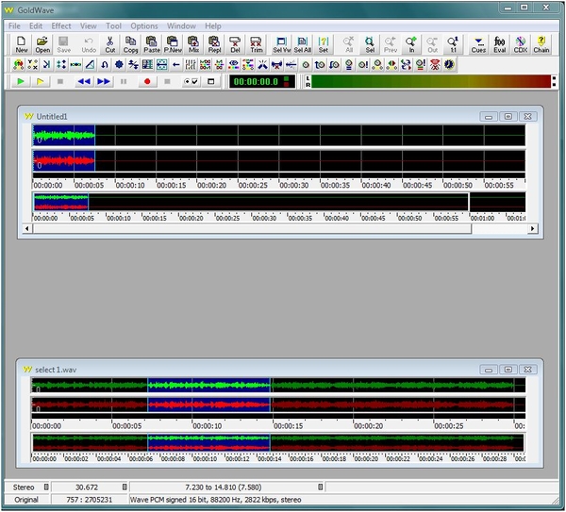
Task: Click select 1.wav highlighted left channel selection
Action: (x=208, y=385)
